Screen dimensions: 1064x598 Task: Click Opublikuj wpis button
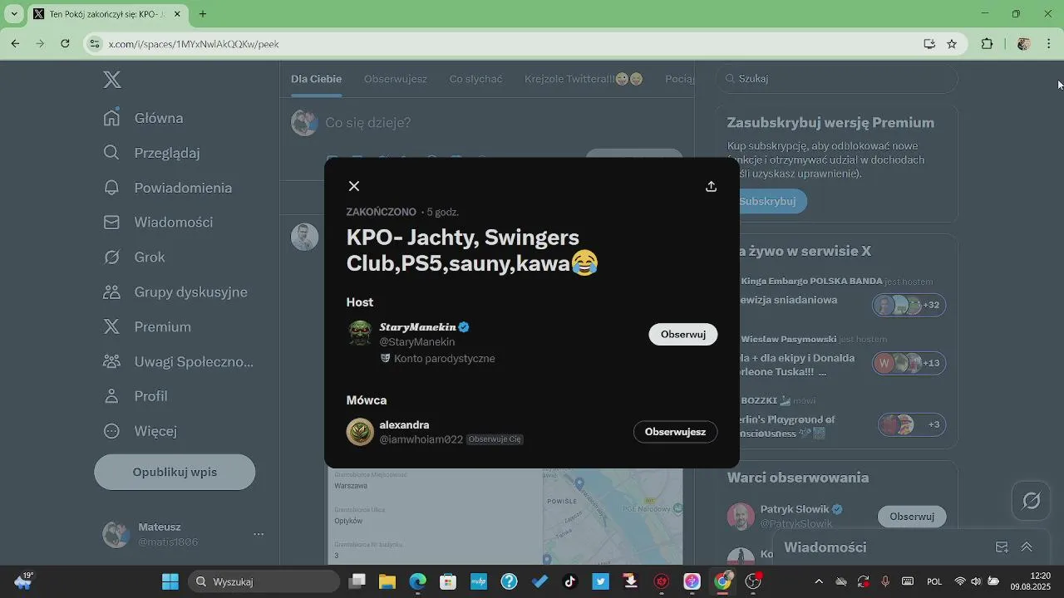coord(175,472)
